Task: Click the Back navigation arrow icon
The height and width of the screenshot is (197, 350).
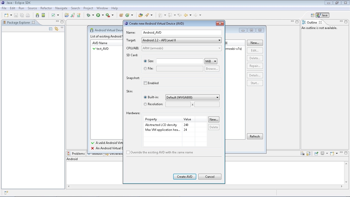Action: (x=186, y=15)
